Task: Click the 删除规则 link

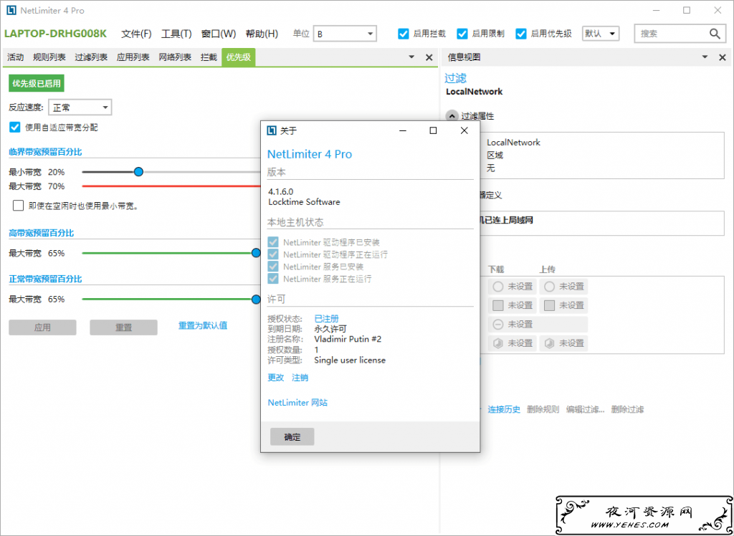Action: tap(543, 410)
